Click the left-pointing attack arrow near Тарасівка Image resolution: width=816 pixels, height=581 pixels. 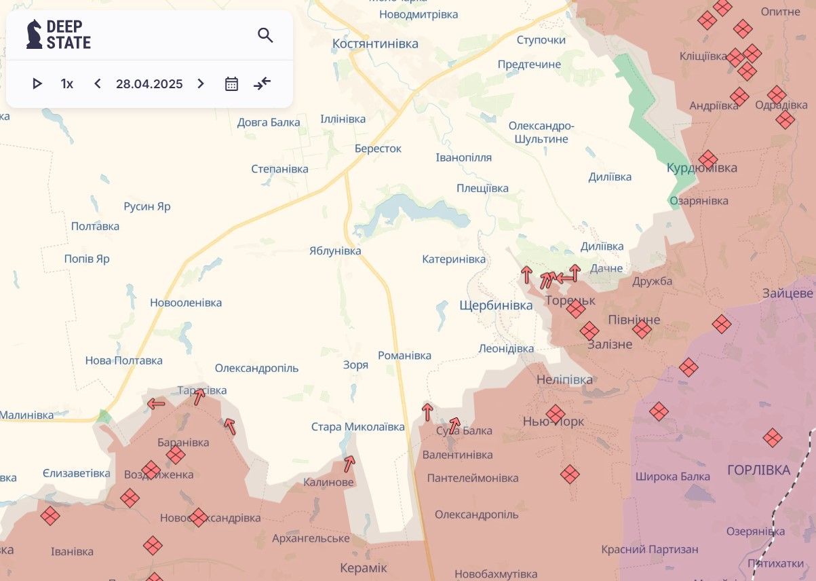pyautogui.click(x=156, y=404)
